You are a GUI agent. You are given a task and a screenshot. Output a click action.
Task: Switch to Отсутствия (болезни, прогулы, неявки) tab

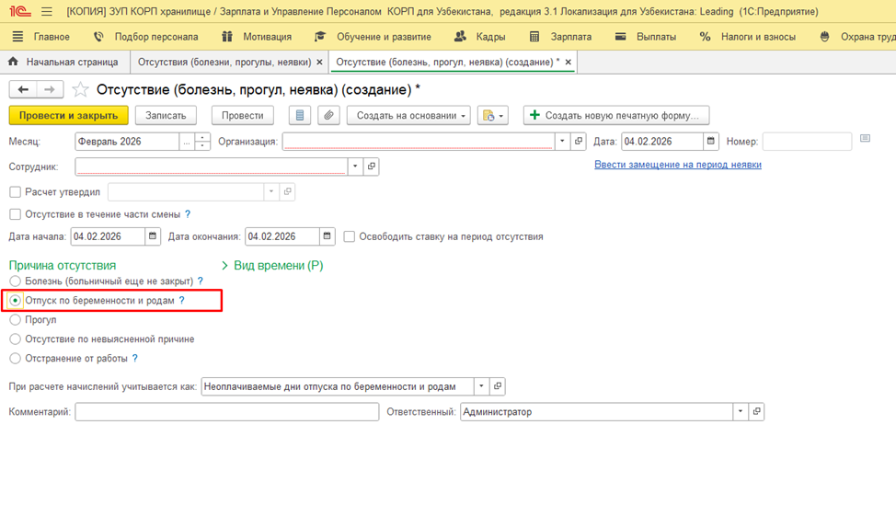coord(224,63)
